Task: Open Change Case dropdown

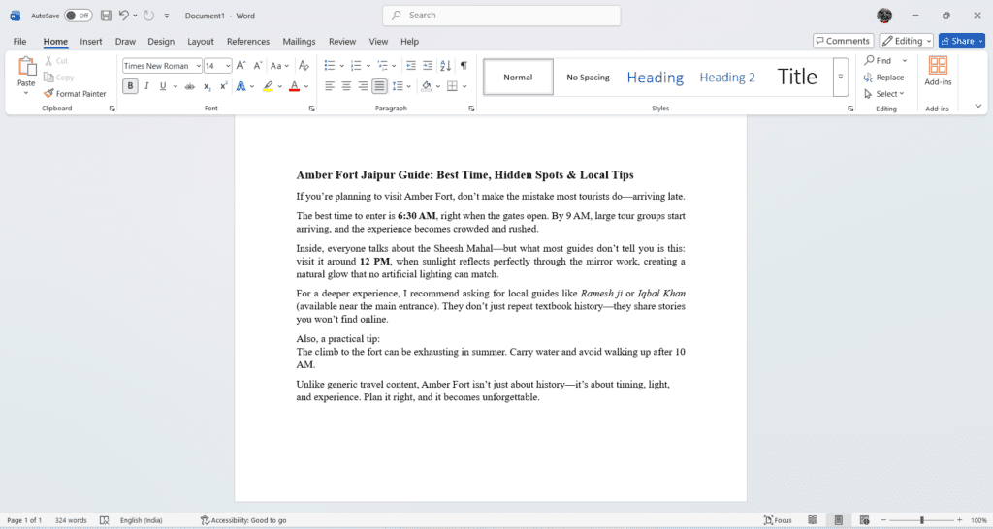Action: point(280,65)
